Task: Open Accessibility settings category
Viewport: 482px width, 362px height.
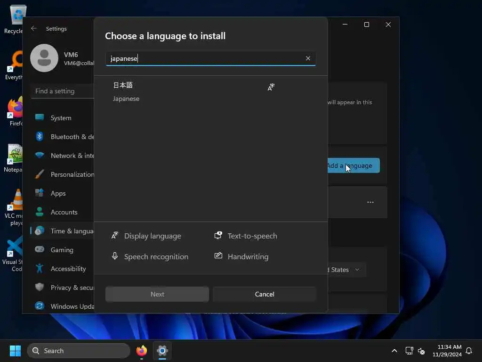Action: (63, 268)
